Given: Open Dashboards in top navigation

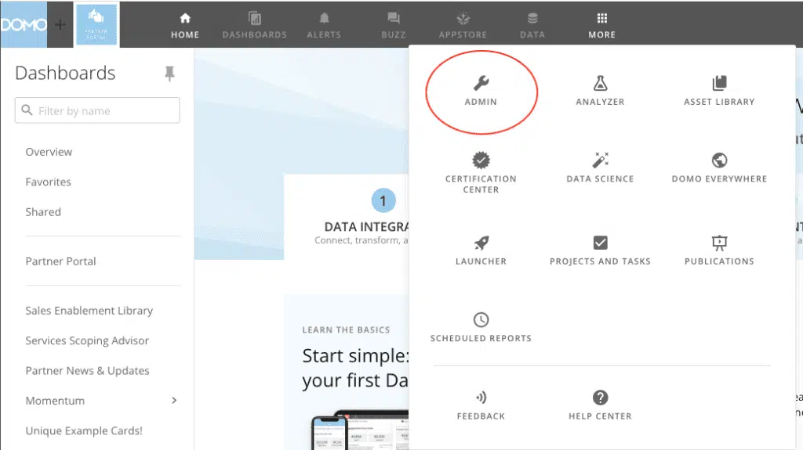Looking at the screenshot, I should 255,26.
